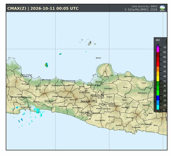Click the Bantul map label
The image size is (171, 156).
click(89, 115)
